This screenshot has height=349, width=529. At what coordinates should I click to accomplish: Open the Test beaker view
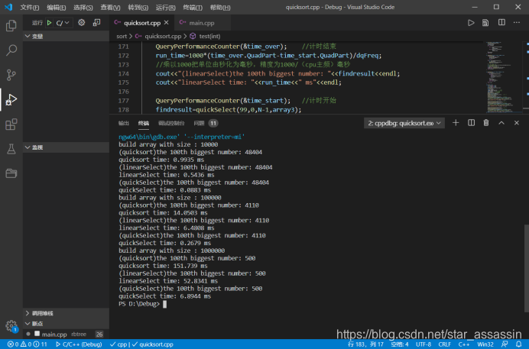(11, 149)
